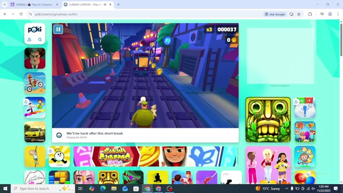Open the black runner on yellow game
The height and width of the screenshot is (193, 343).
158,177
